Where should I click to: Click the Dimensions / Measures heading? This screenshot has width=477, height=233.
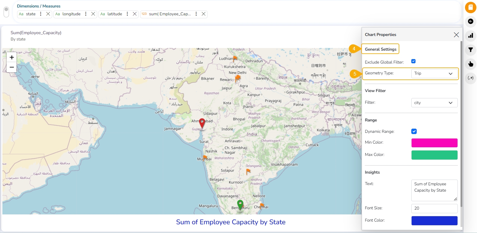coord(39,6)
